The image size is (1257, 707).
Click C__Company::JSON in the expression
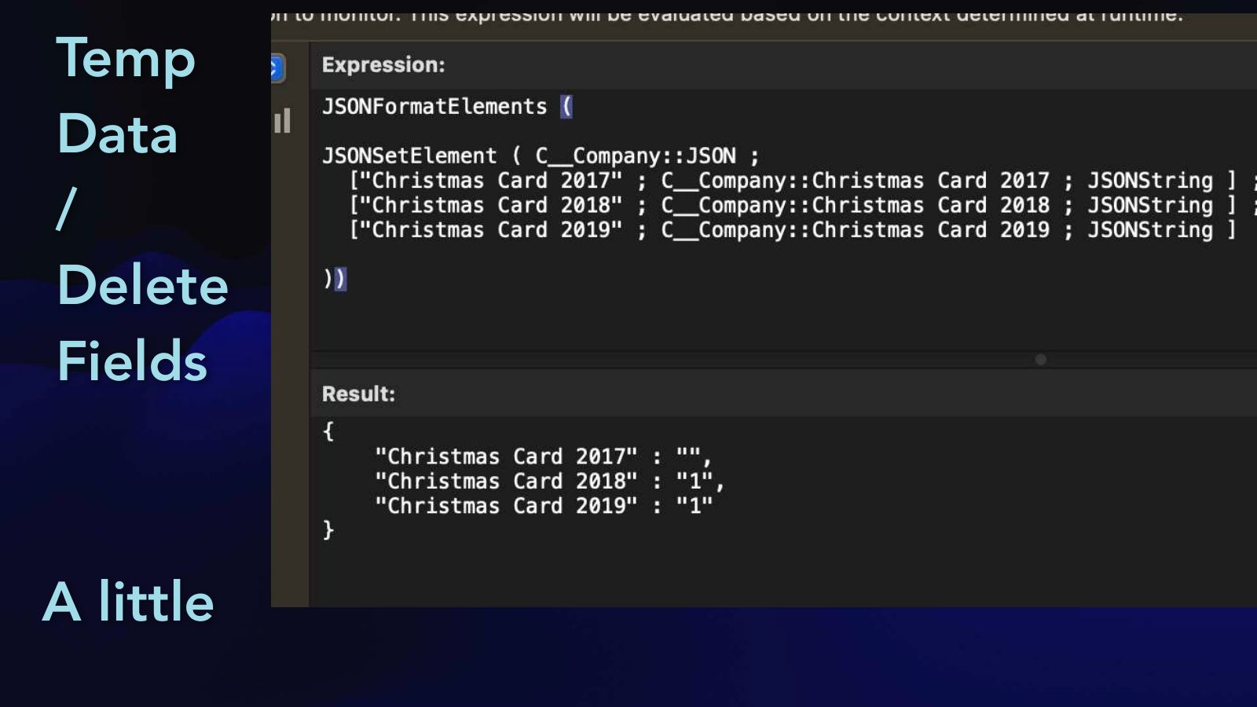(x=636, y=156)
